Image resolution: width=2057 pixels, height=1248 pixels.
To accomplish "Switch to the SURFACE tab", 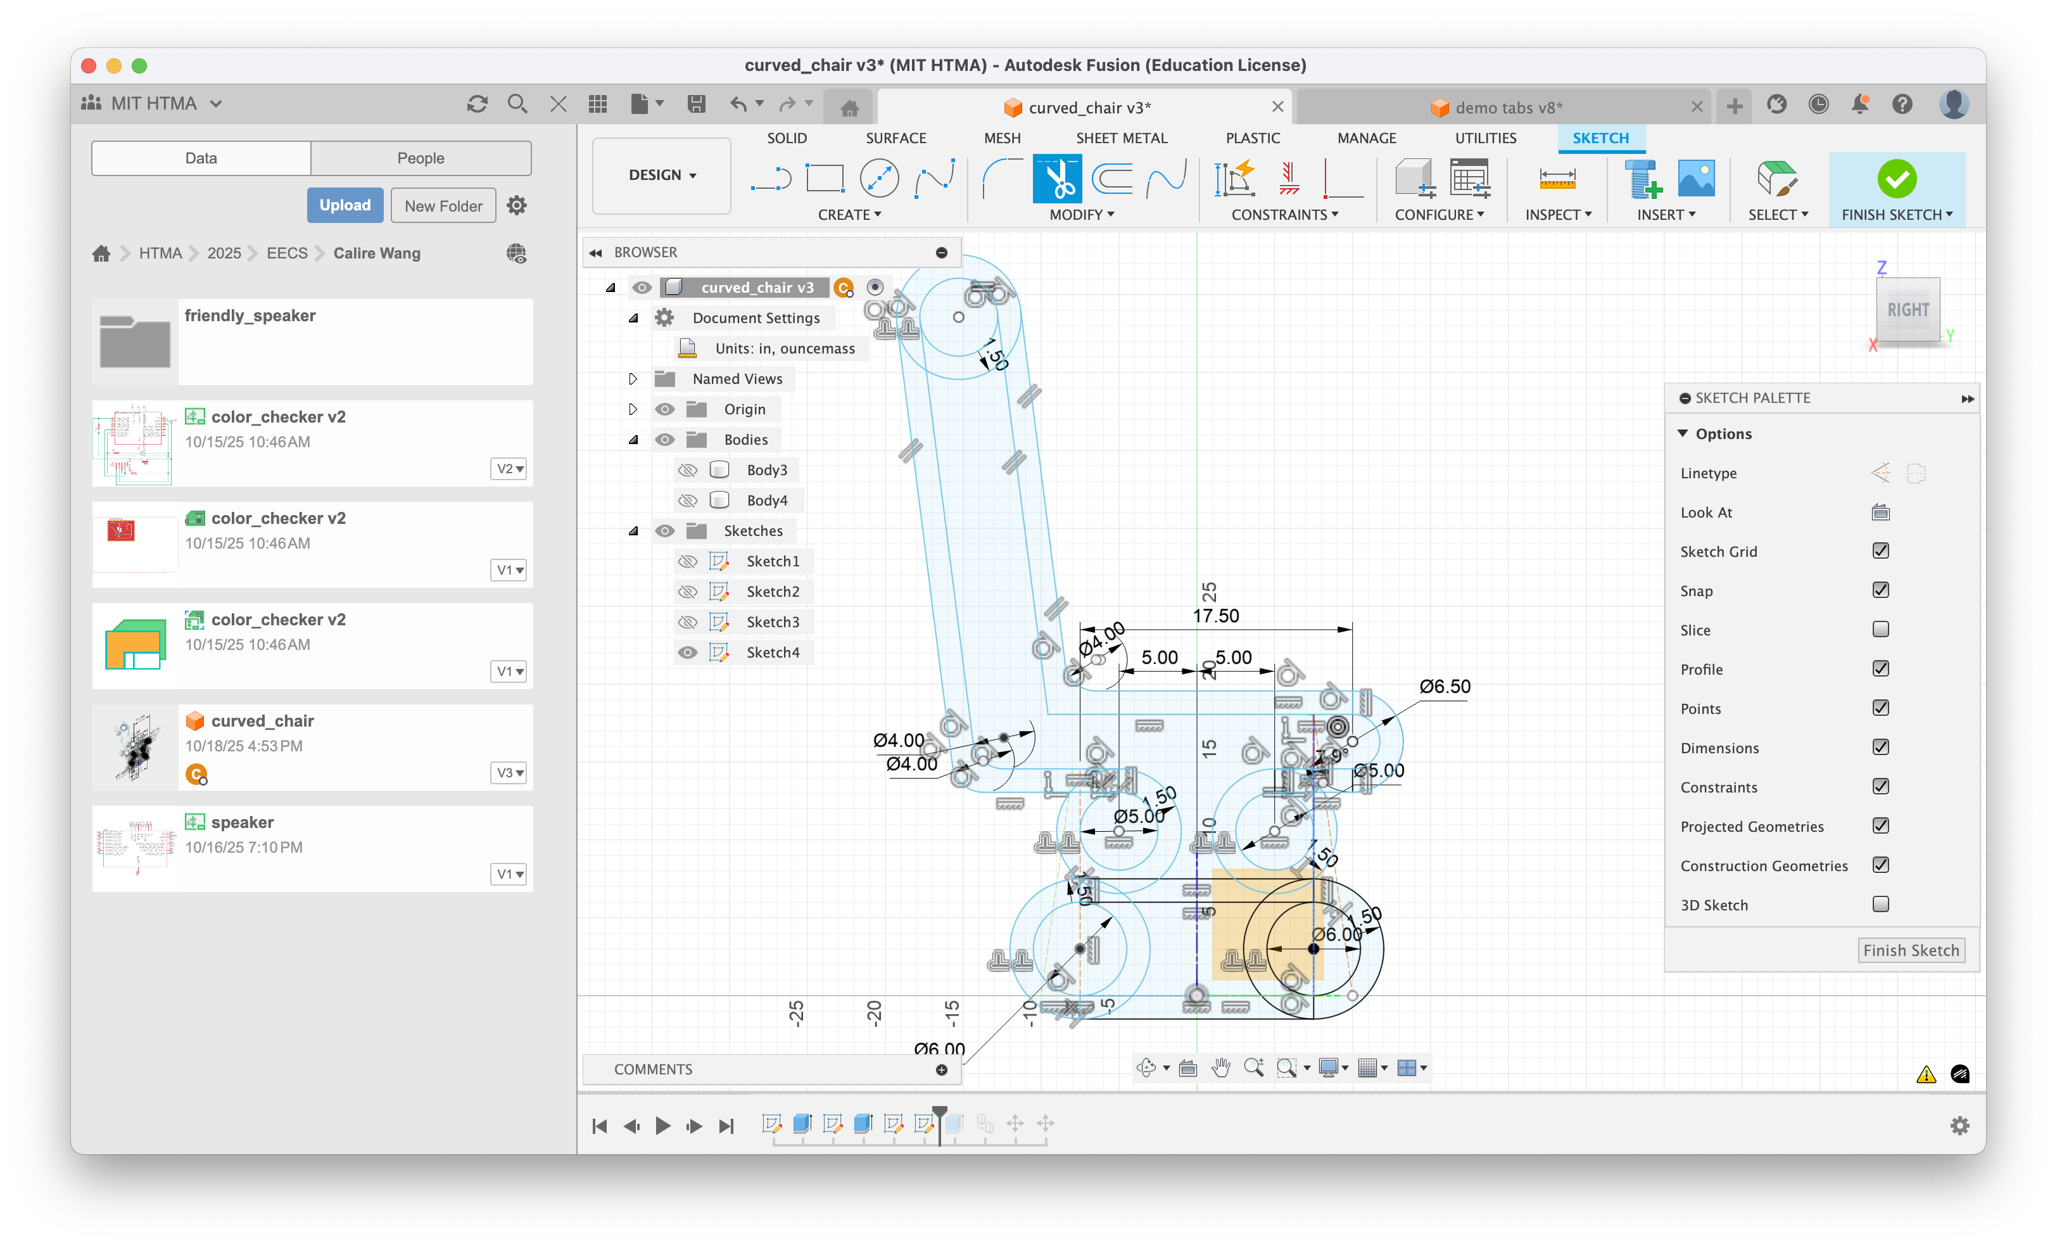I will (x=895, y=138).
